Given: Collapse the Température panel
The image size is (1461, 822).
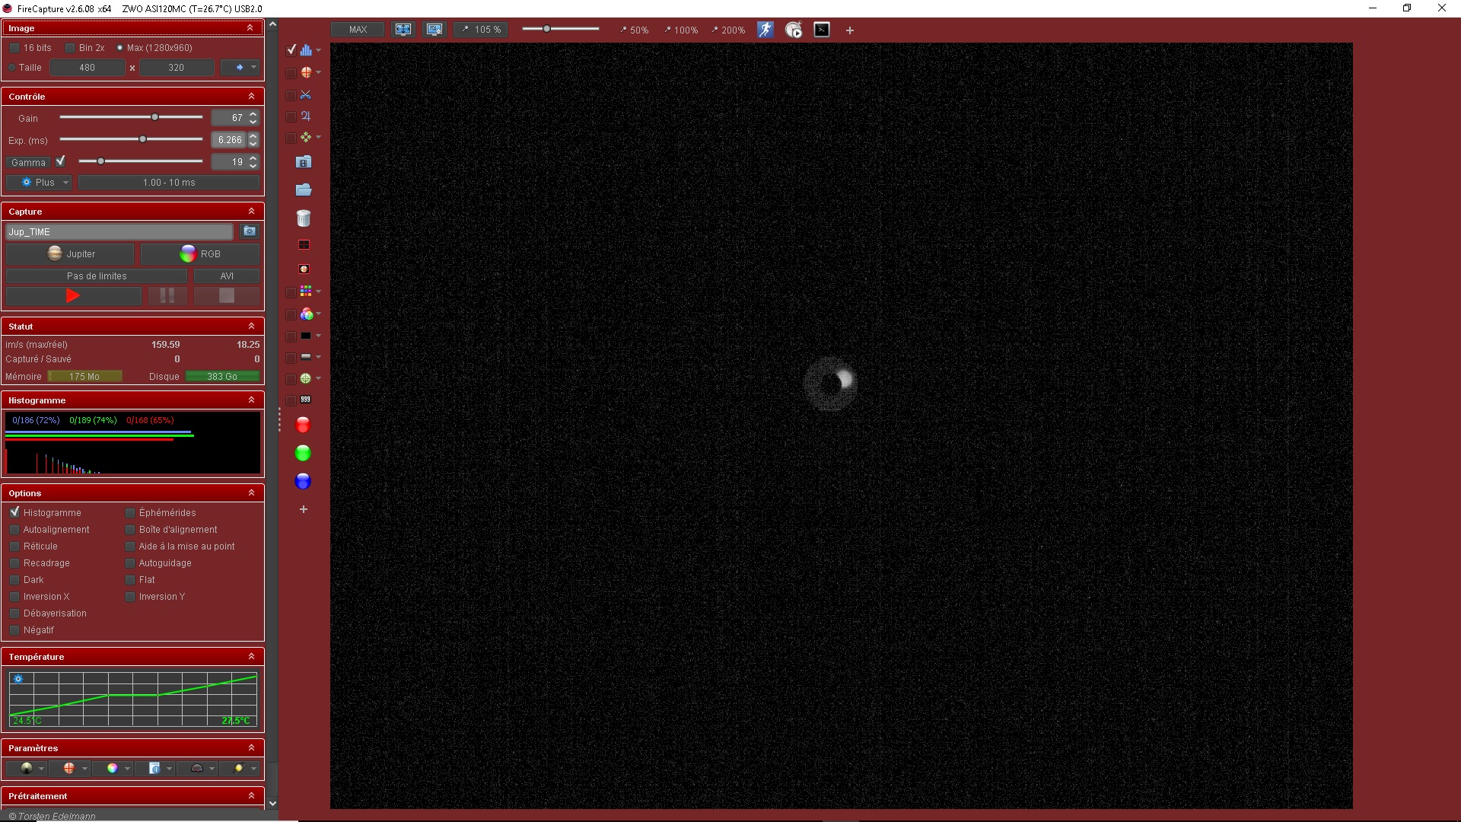Looking at the screenshot, I should click(x=251, y=657).
